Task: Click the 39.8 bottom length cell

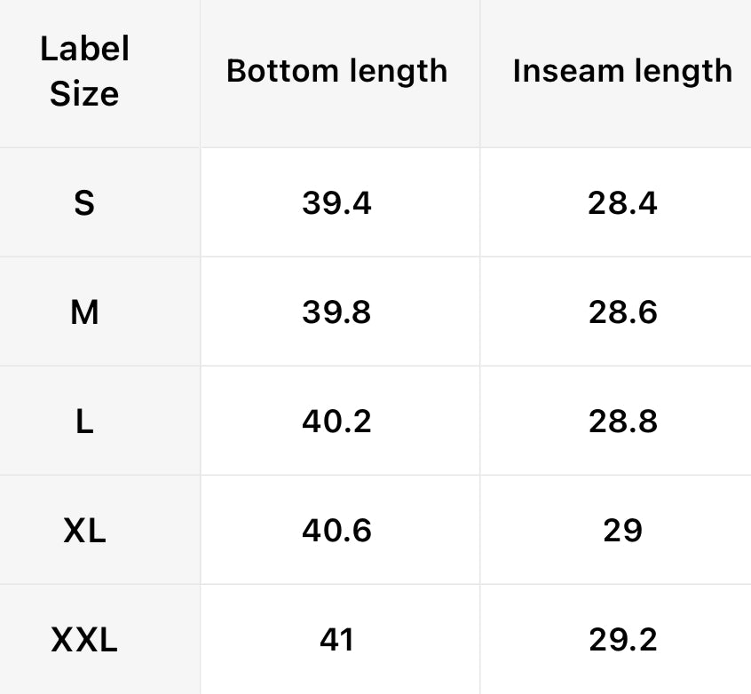Action: tap(336, 312)
